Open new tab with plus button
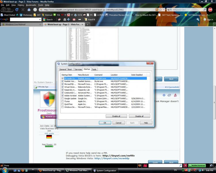This screenshot has height=173, width=216. (x=87, y=25)
